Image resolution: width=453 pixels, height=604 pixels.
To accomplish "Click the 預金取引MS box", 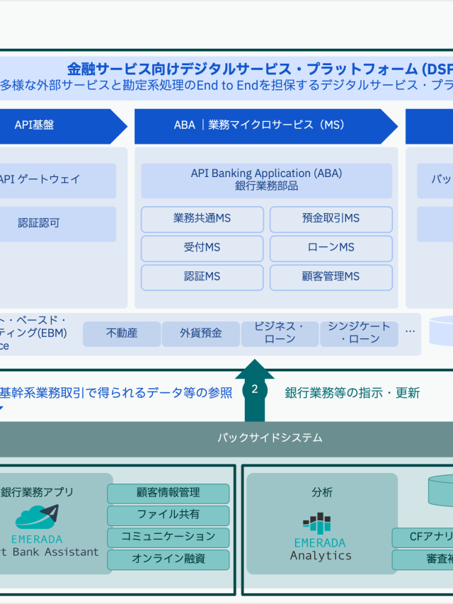I will click(x=331, y=219).
